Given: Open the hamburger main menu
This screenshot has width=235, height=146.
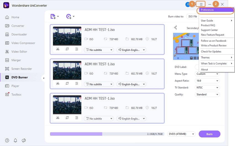Looking at the screenshot, I should click(201, 4).
